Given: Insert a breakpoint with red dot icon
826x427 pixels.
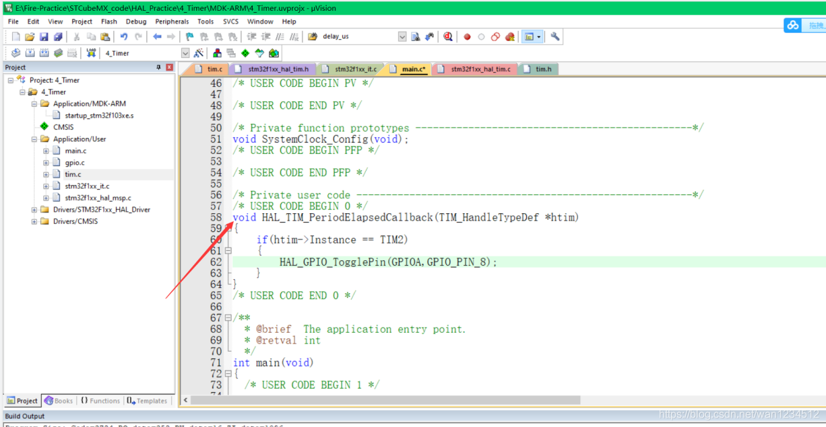Looking at the screenshot, I should point(467,37).
